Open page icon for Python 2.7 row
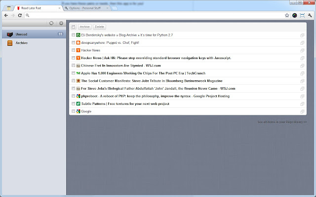Viewport: 316px width, 197px height. tap(302, 35)
